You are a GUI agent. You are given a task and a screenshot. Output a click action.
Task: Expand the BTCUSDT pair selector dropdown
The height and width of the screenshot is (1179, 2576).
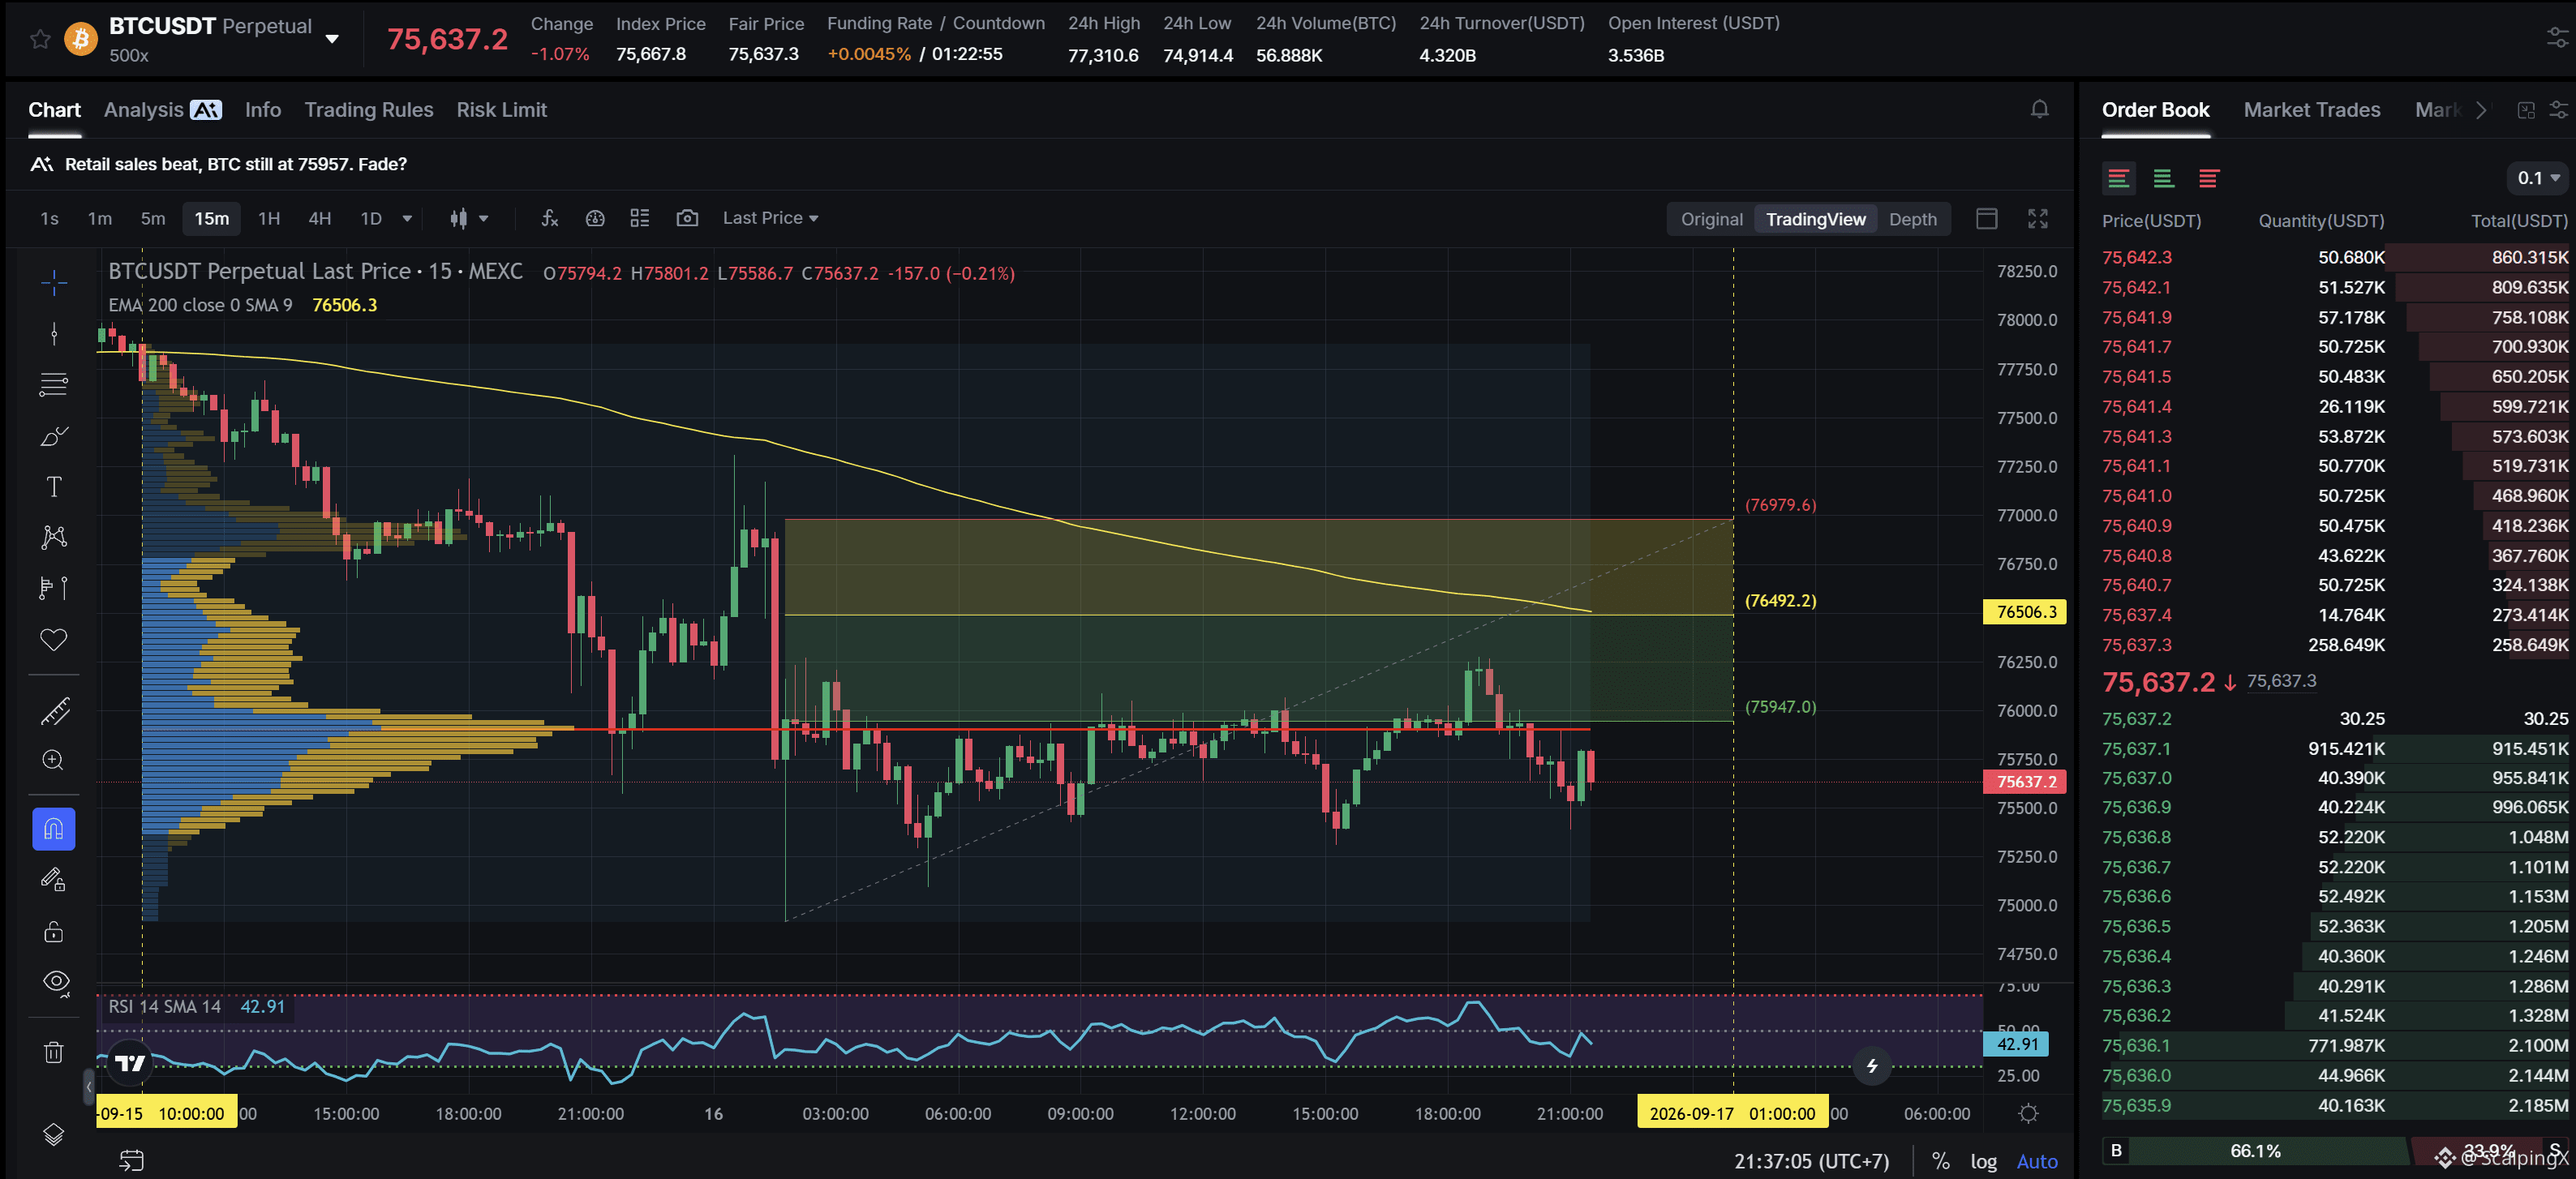pos(332,39)
